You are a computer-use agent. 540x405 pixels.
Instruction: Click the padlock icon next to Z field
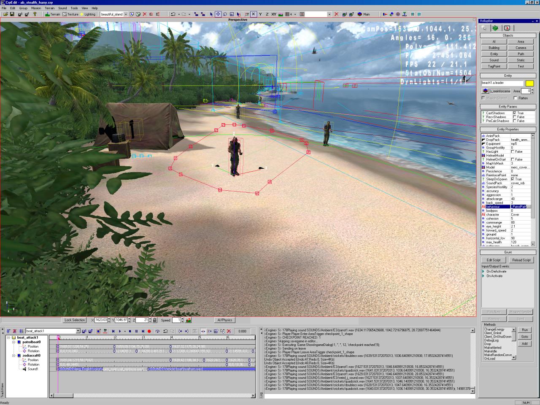pyautogui.click(x=154, y=320)
